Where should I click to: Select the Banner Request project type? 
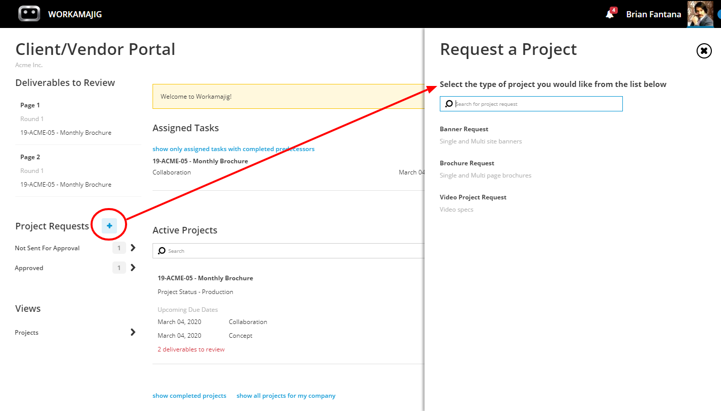pos(464,129)
